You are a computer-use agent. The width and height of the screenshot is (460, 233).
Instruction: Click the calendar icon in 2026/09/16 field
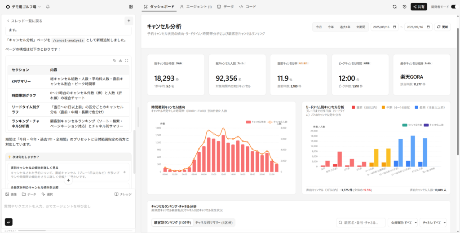coord(429,27)
